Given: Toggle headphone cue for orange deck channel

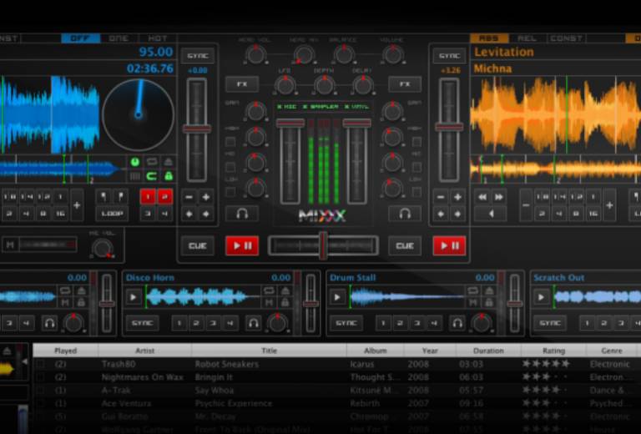Looking at the screenshot, I should (x=405, y=214).
